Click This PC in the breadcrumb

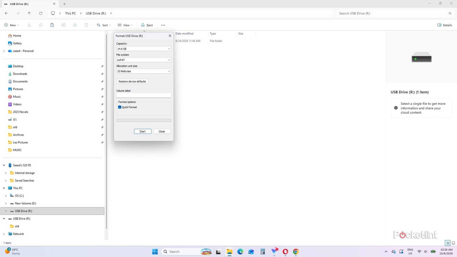[70, 13]
